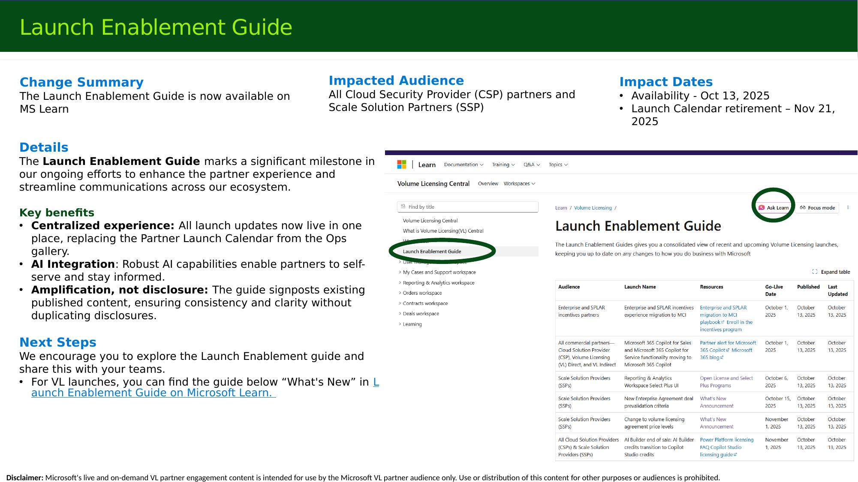858x482 pixels.
Task: Expand Reporting & Analytics workspace node
Action: click(437, 283)
